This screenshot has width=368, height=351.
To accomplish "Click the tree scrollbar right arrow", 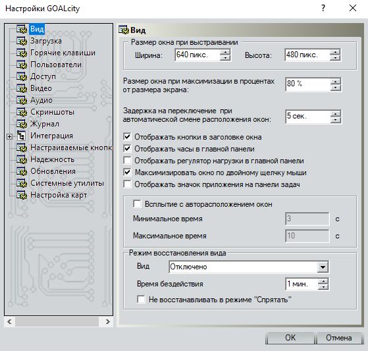I will coord(108,321).
